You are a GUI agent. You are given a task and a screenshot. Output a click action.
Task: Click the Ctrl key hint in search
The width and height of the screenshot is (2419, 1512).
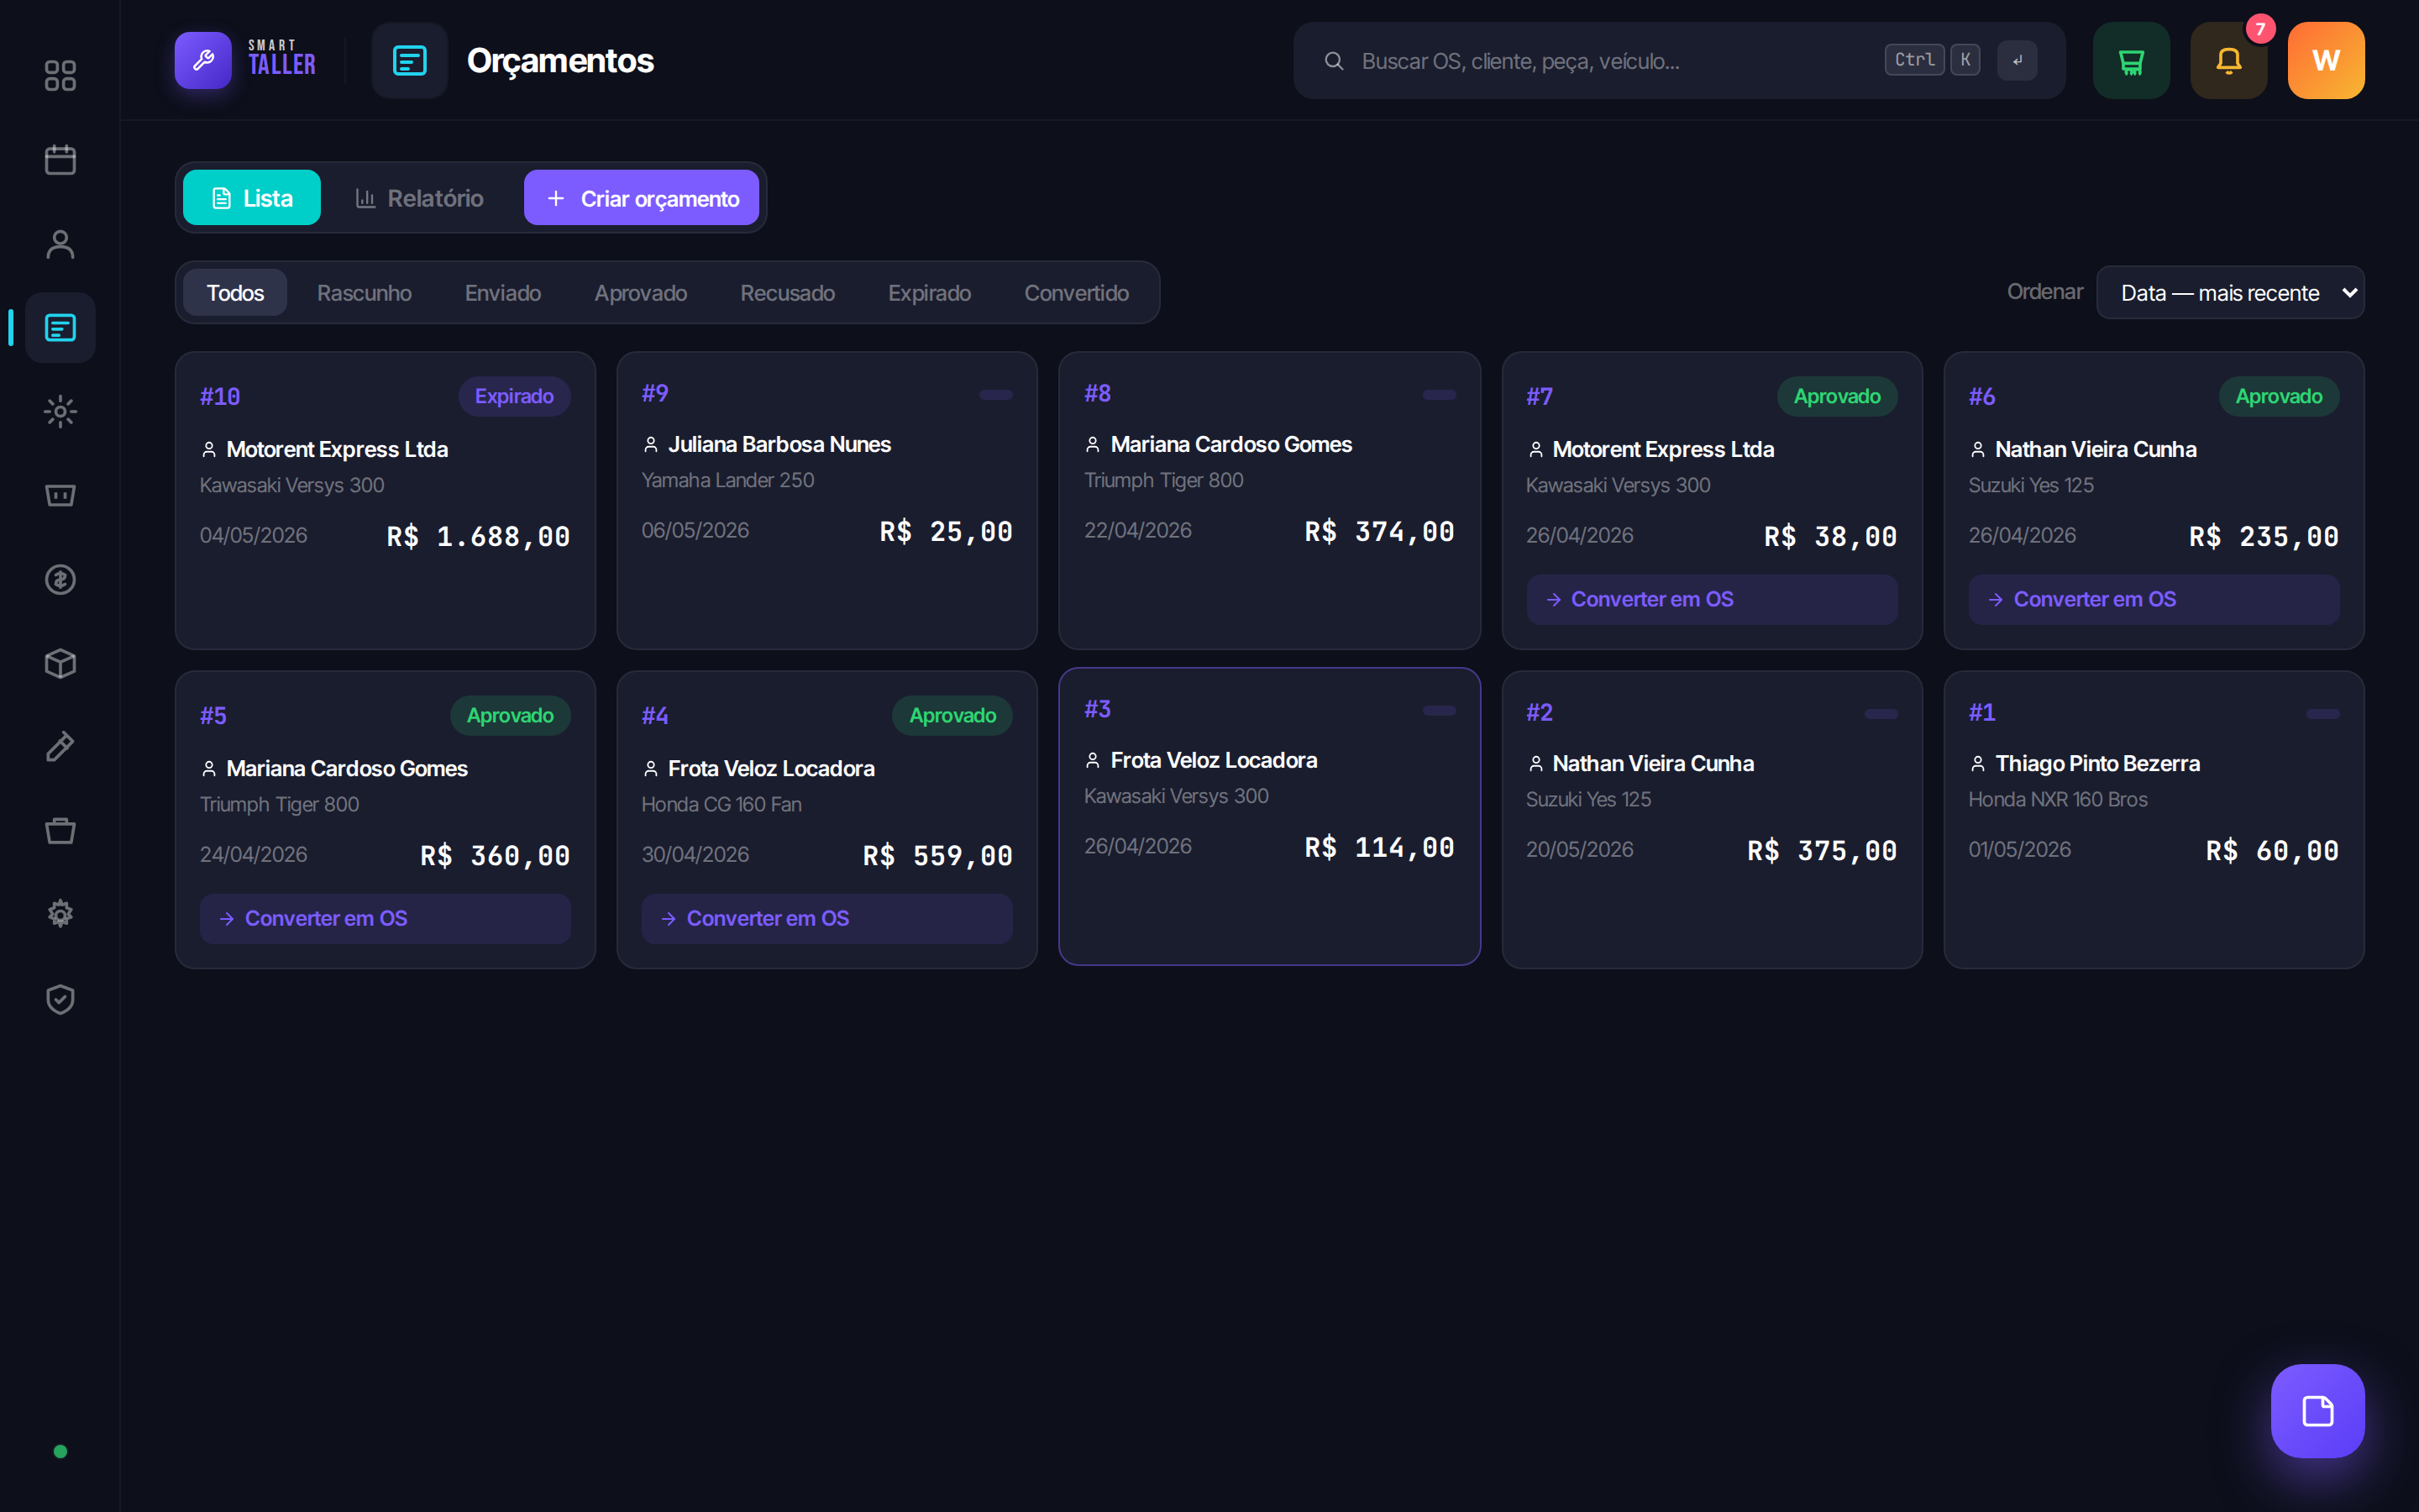[1914, 60]
